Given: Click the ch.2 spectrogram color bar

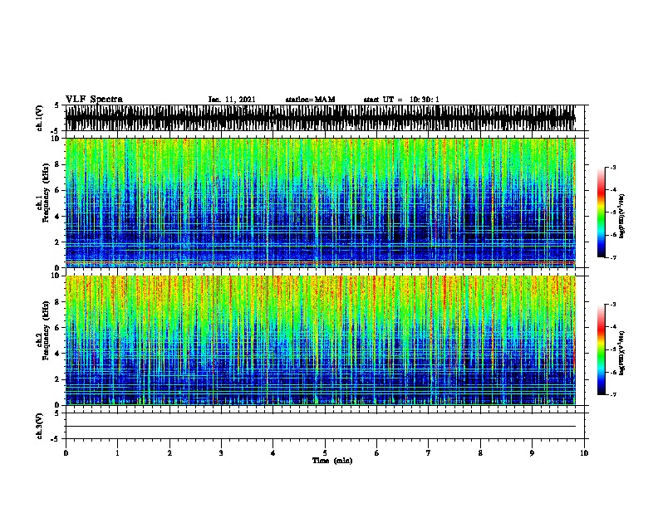Looking at the screenshot, I should tap(601, 349).
